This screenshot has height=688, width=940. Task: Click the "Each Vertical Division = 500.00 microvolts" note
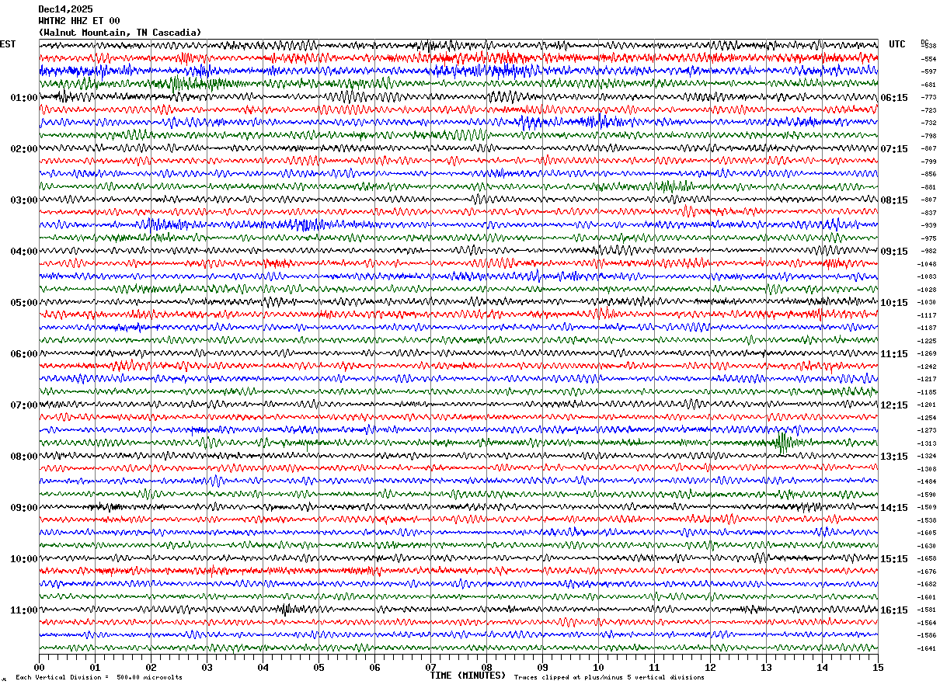click(99, 678)
